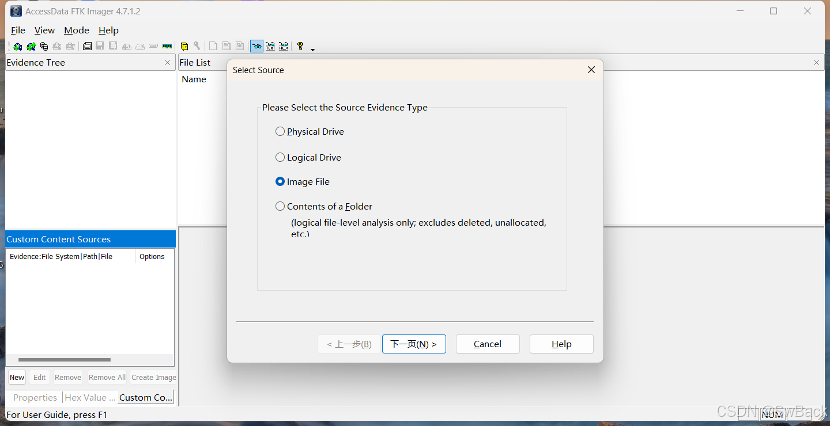Viewport: 830px width, 426px height.
Task: Click the New button under Custom Content Sources
Action: (x=17, y=378)
